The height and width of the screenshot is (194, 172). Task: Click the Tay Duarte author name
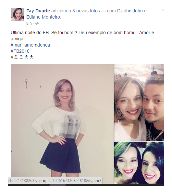(x=38, y=11)
